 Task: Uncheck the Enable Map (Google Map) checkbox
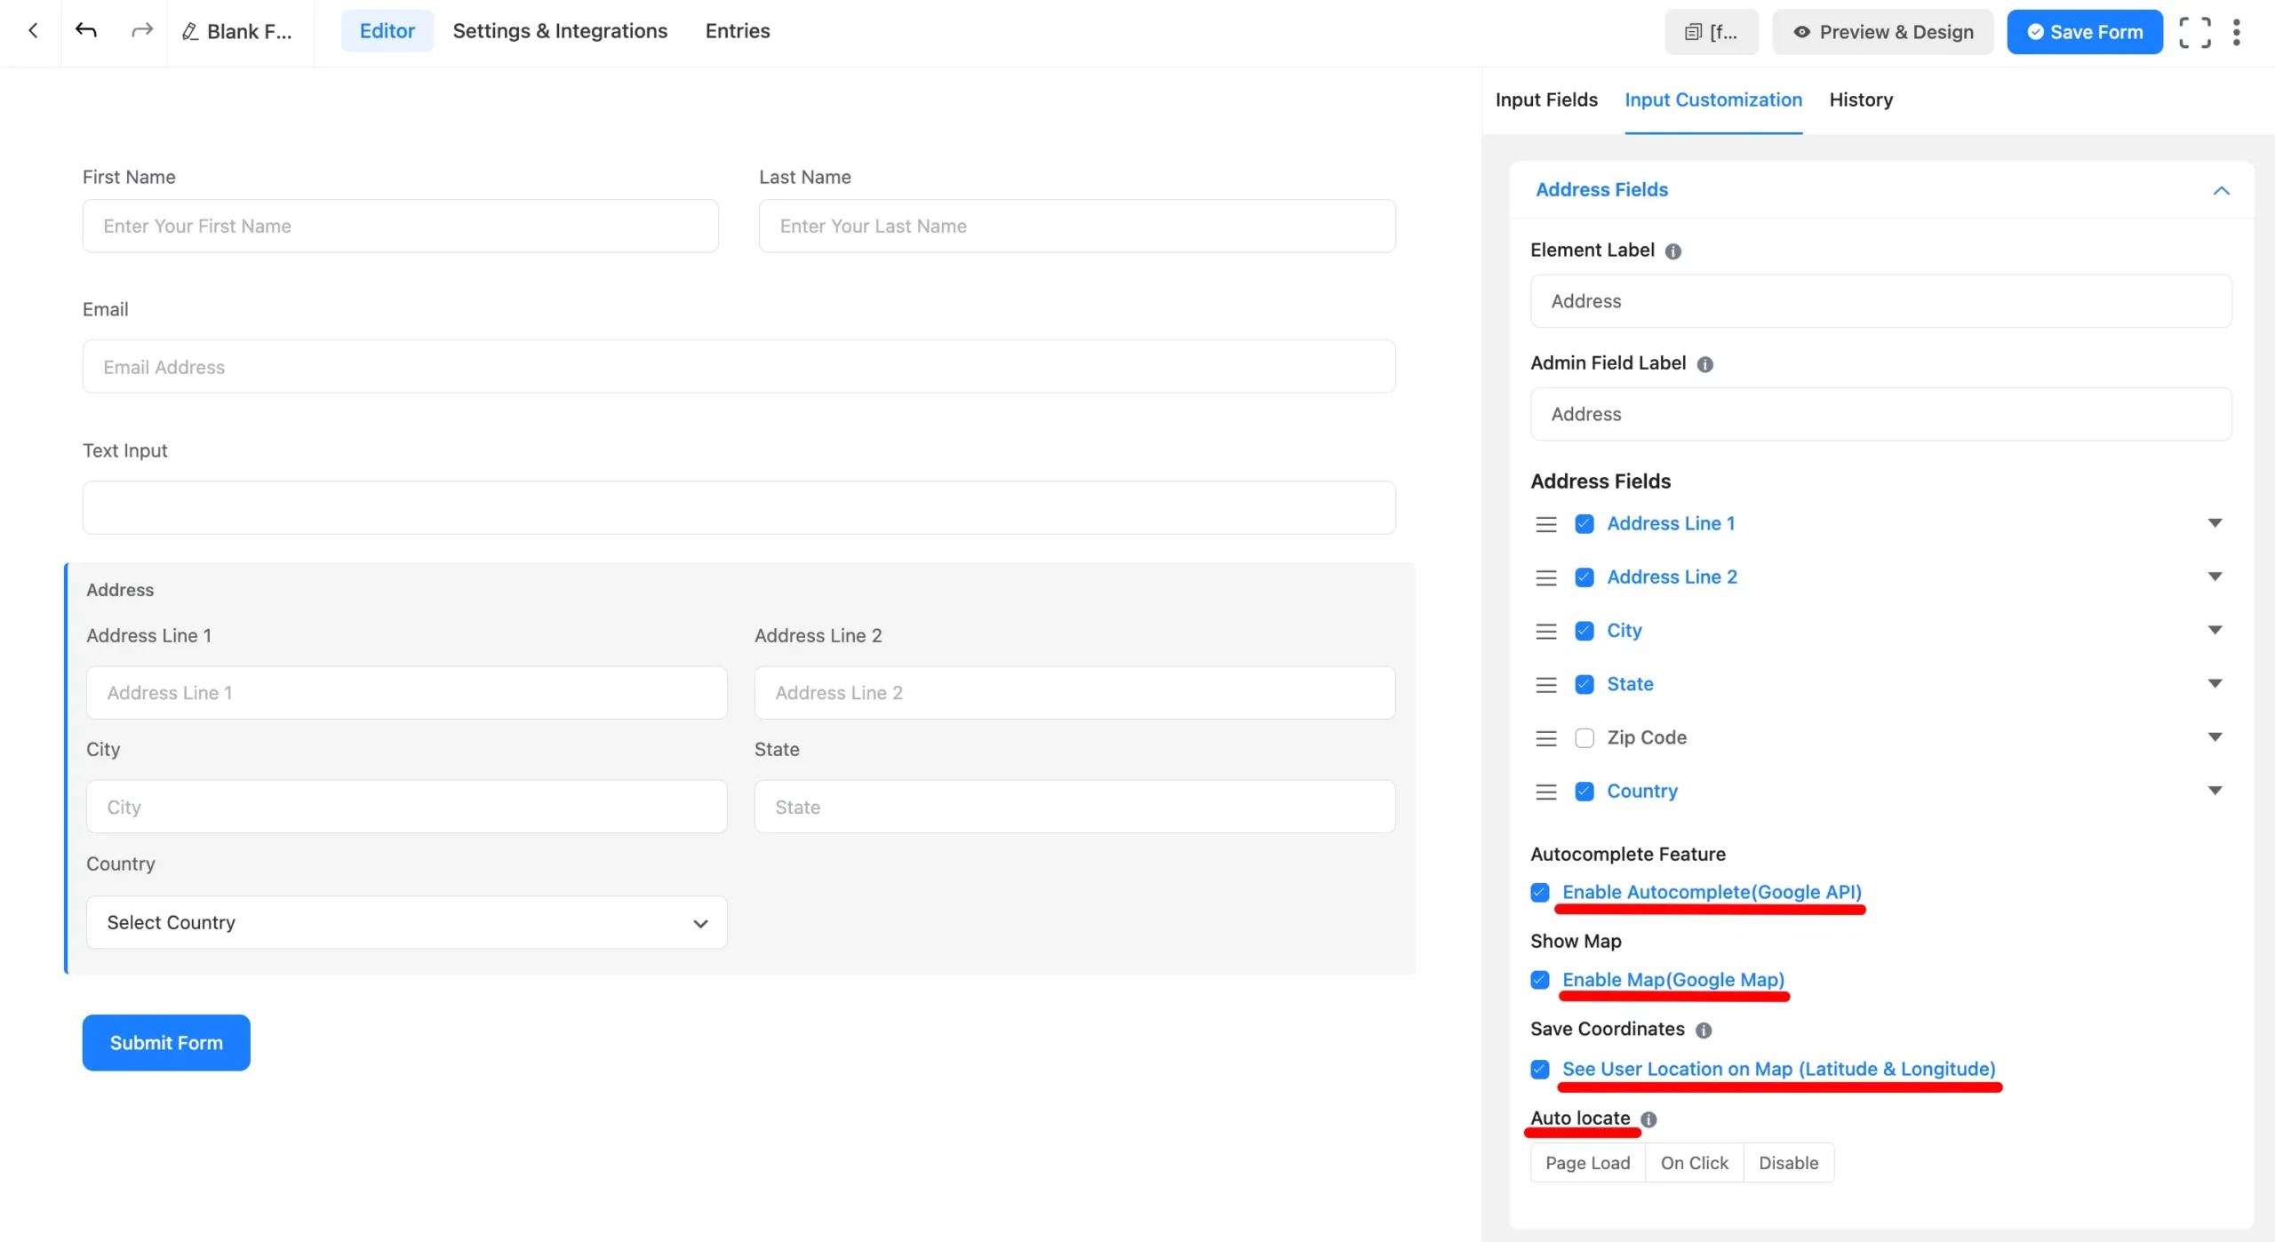click(1540, 980)
